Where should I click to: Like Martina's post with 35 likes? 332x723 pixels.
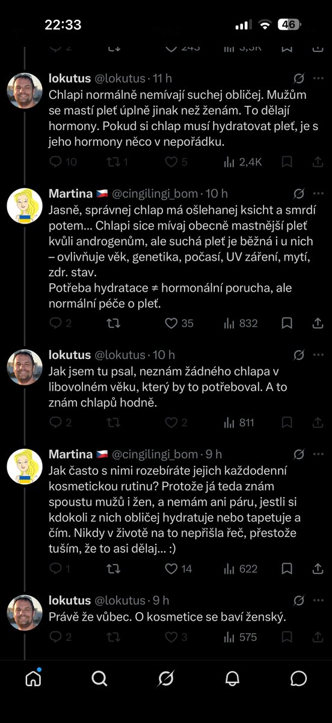(179, 324)
